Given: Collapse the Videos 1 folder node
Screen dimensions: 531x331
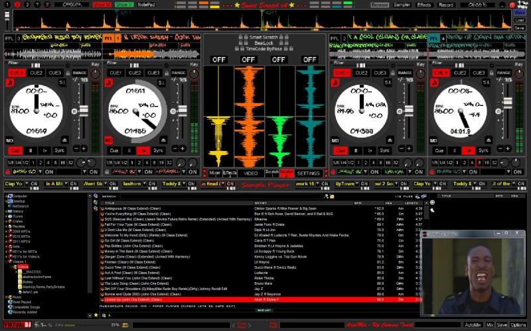Looking at the screenshot, I should pyautogui.click(x=6, y=261).
